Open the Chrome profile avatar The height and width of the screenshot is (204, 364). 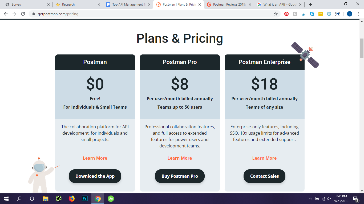(x=350, y=14)
